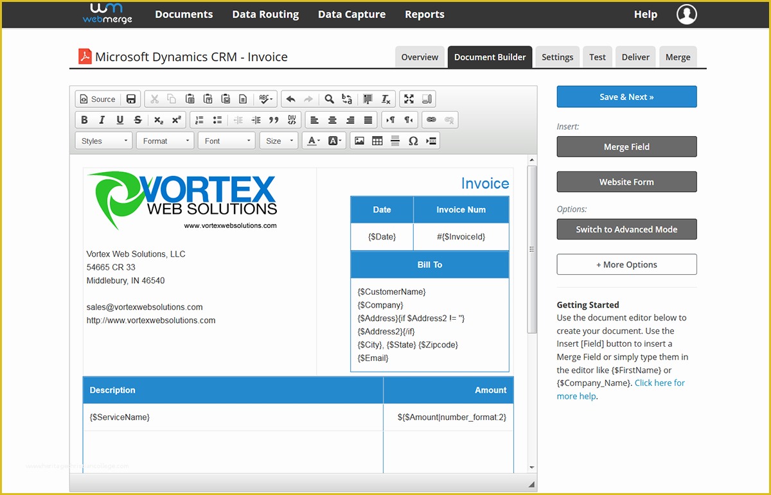Toggle Subscript formatting
The height and width of the screenshot is (495, 771).
pos(158,120)
